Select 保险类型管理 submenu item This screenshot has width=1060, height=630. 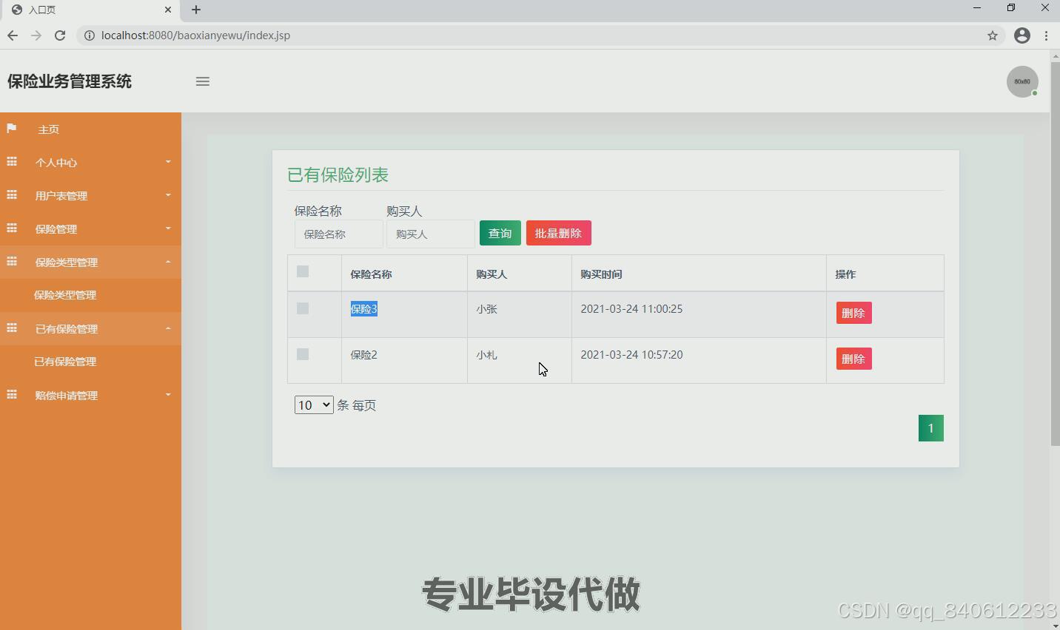[64, 295]
